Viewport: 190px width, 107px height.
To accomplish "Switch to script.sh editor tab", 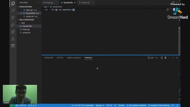I will (85, 3).
